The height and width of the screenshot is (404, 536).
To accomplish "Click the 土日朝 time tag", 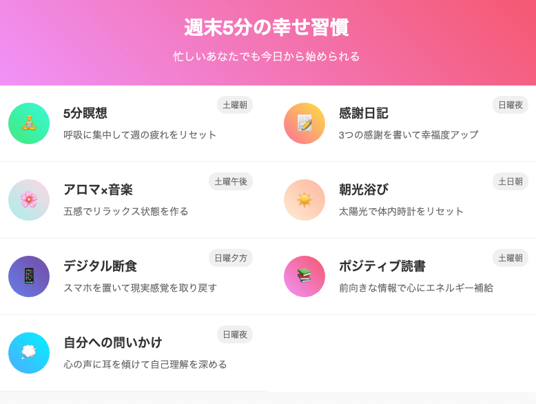I will (511, 181).
